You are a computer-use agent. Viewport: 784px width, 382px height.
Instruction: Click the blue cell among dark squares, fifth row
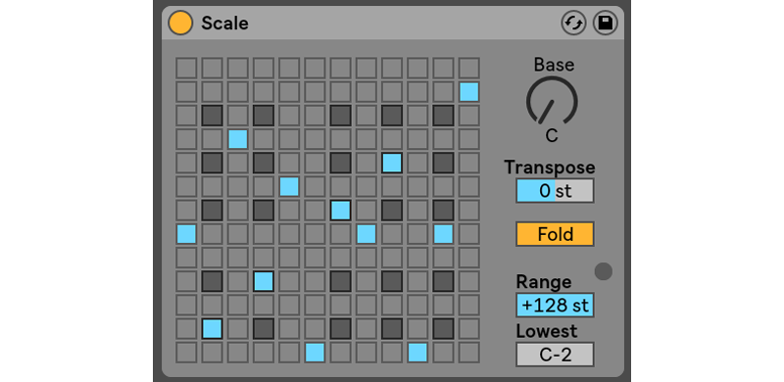(x=391, y=163)
